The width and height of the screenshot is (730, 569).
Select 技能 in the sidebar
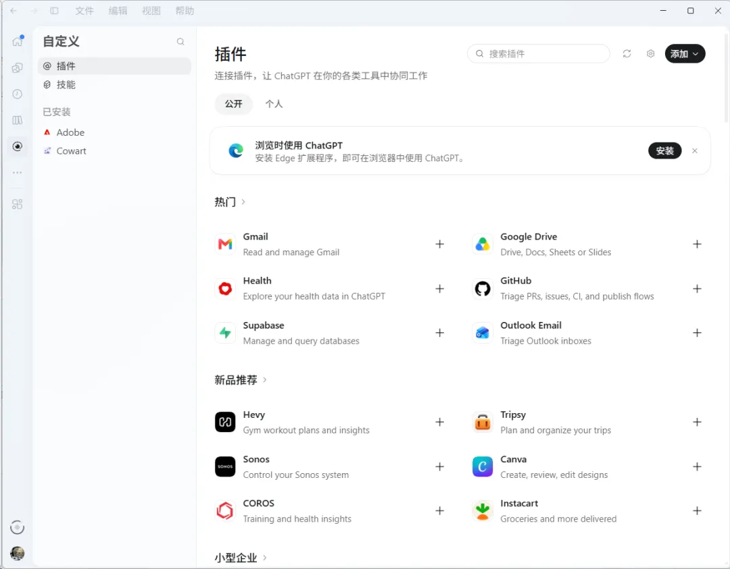tap(114, 84)
